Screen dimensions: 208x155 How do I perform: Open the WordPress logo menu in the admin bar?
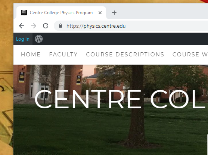point(38,39)
